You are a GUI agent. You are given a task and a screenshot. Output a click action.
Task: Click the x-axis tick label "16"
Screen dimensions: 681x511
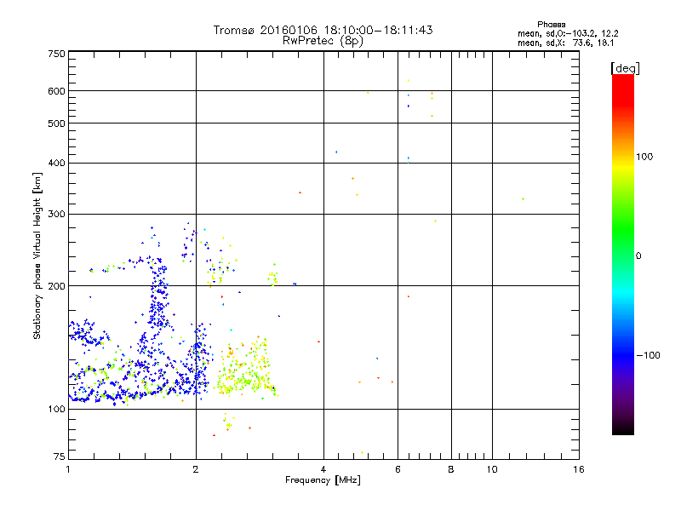(579, 469)
